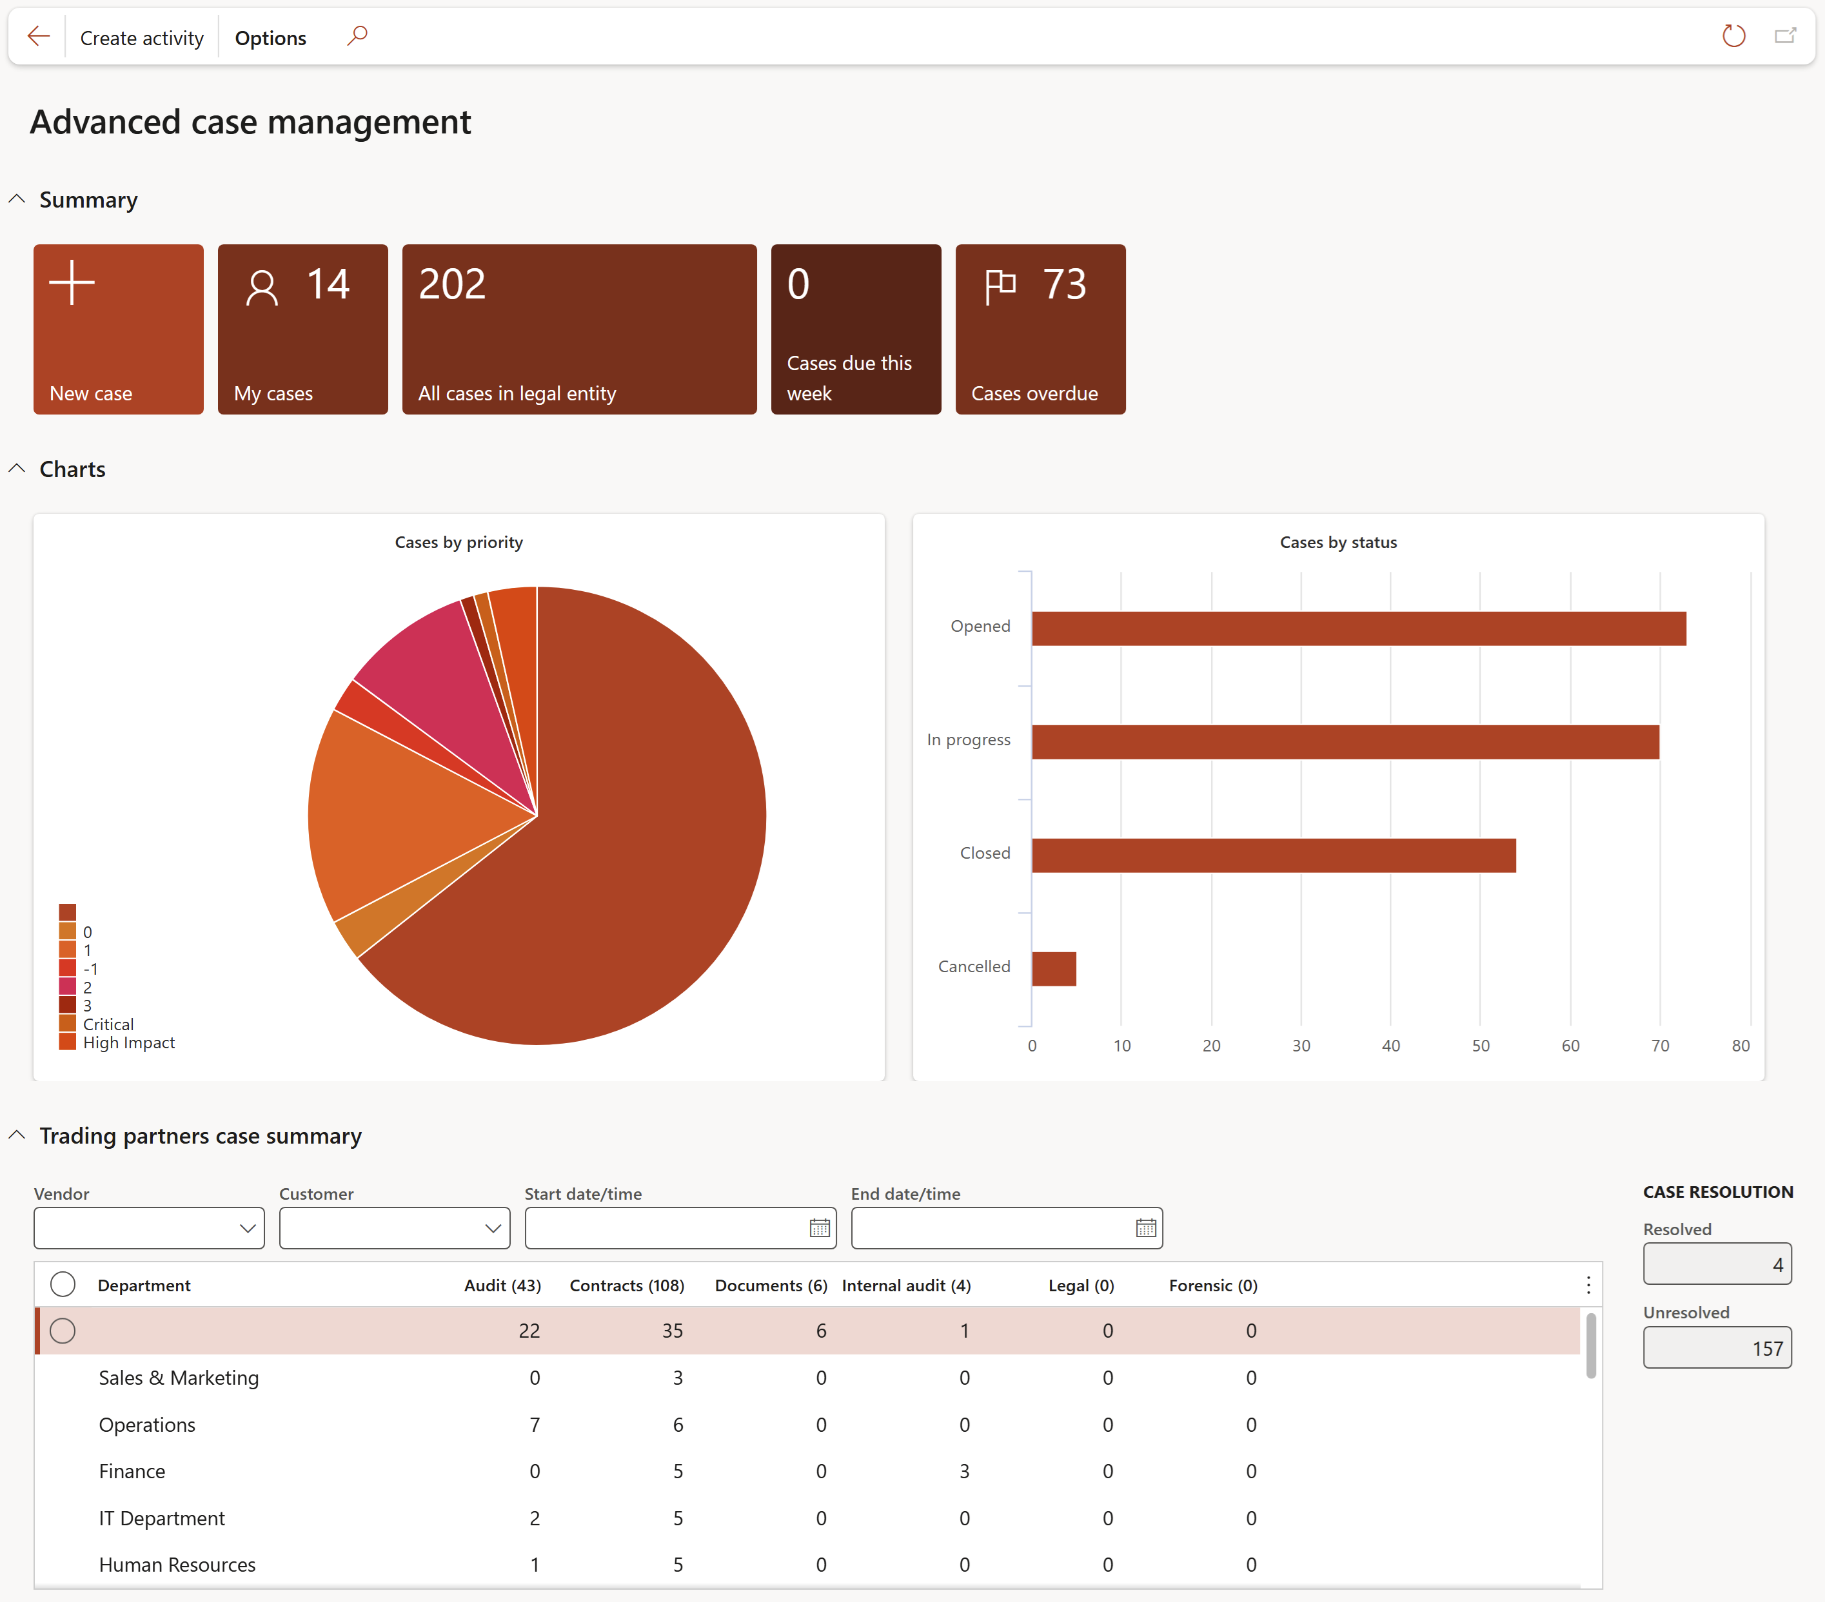Click the grid vertical scrollbar

[1591, 1345]
